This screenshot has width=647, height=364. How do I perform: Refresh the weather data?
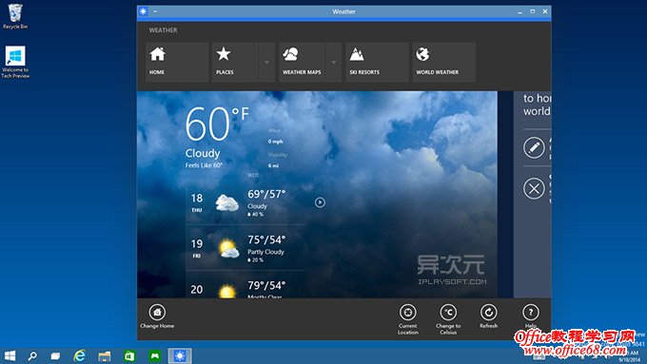click(488, 316)
